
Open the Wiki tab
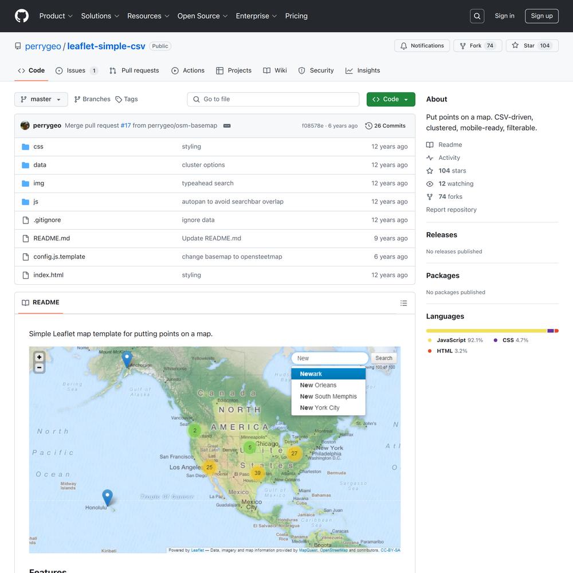pyautogui.click(x=275, y=70)
